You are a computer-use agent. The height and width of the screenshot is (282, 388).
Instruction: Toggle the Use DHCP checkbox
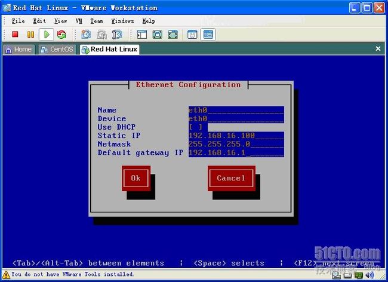coord(195,127)
